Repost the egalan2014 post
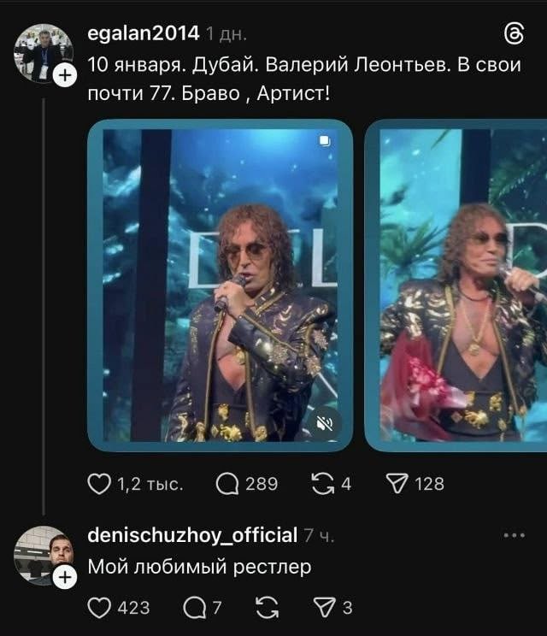Viewport: 547px width, 636px height. pyautogui.click(x=321, y=485)
